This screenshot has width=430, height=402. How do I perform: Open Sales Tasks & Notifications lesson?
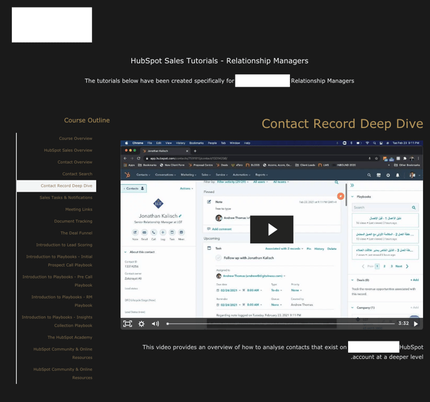pyautogui.click(x=66, y=198)
